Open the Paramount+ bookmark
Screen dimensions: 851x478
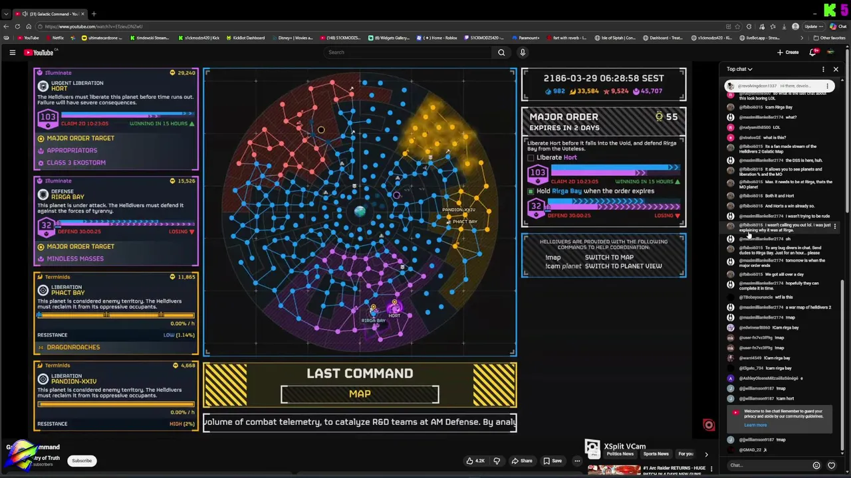[525, 38]
